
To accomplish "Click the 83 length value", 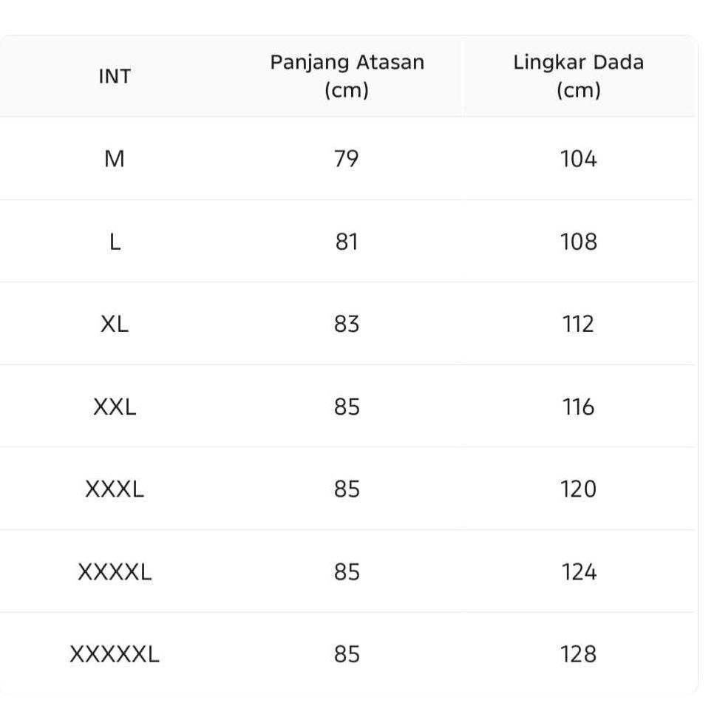I will (347, 324).
